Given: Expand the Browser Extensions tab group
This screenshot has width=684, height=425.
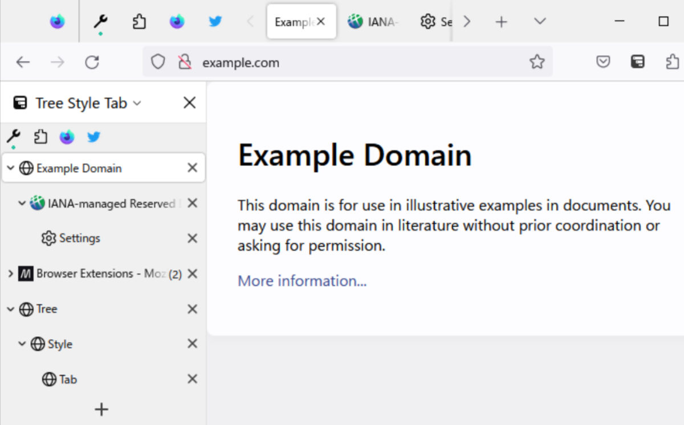Looking at the screenshot, I should tap(10, 274).
